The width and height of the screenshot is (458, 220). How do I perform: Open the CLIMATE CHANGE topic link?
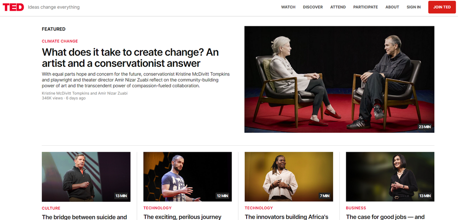[60, 41]
